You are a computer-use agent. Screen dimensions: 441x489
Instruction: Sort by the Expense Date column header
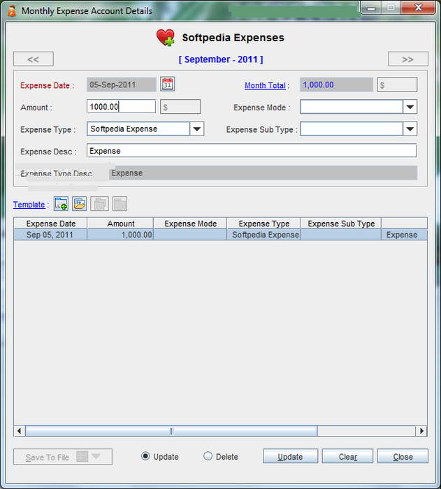tap(50, 224)
